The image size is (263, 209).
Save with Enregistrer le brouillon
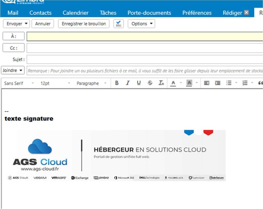click(x=84, y=24)
